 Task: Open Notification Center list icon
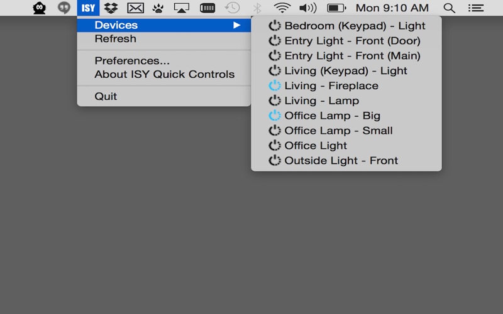476,8
